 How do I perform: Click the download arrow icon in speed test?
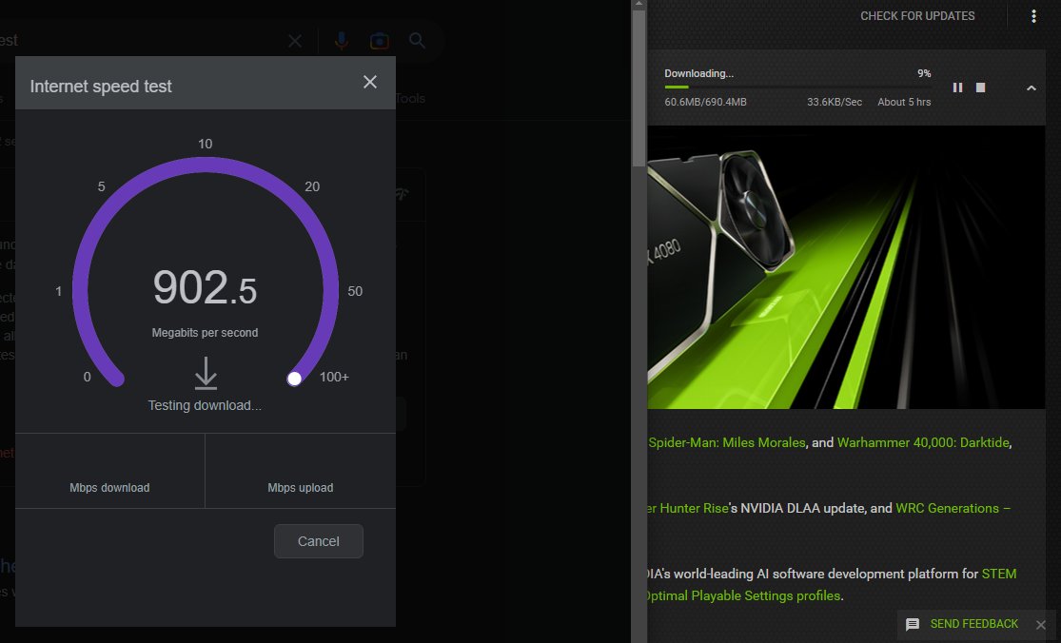(x=206, y=373)
